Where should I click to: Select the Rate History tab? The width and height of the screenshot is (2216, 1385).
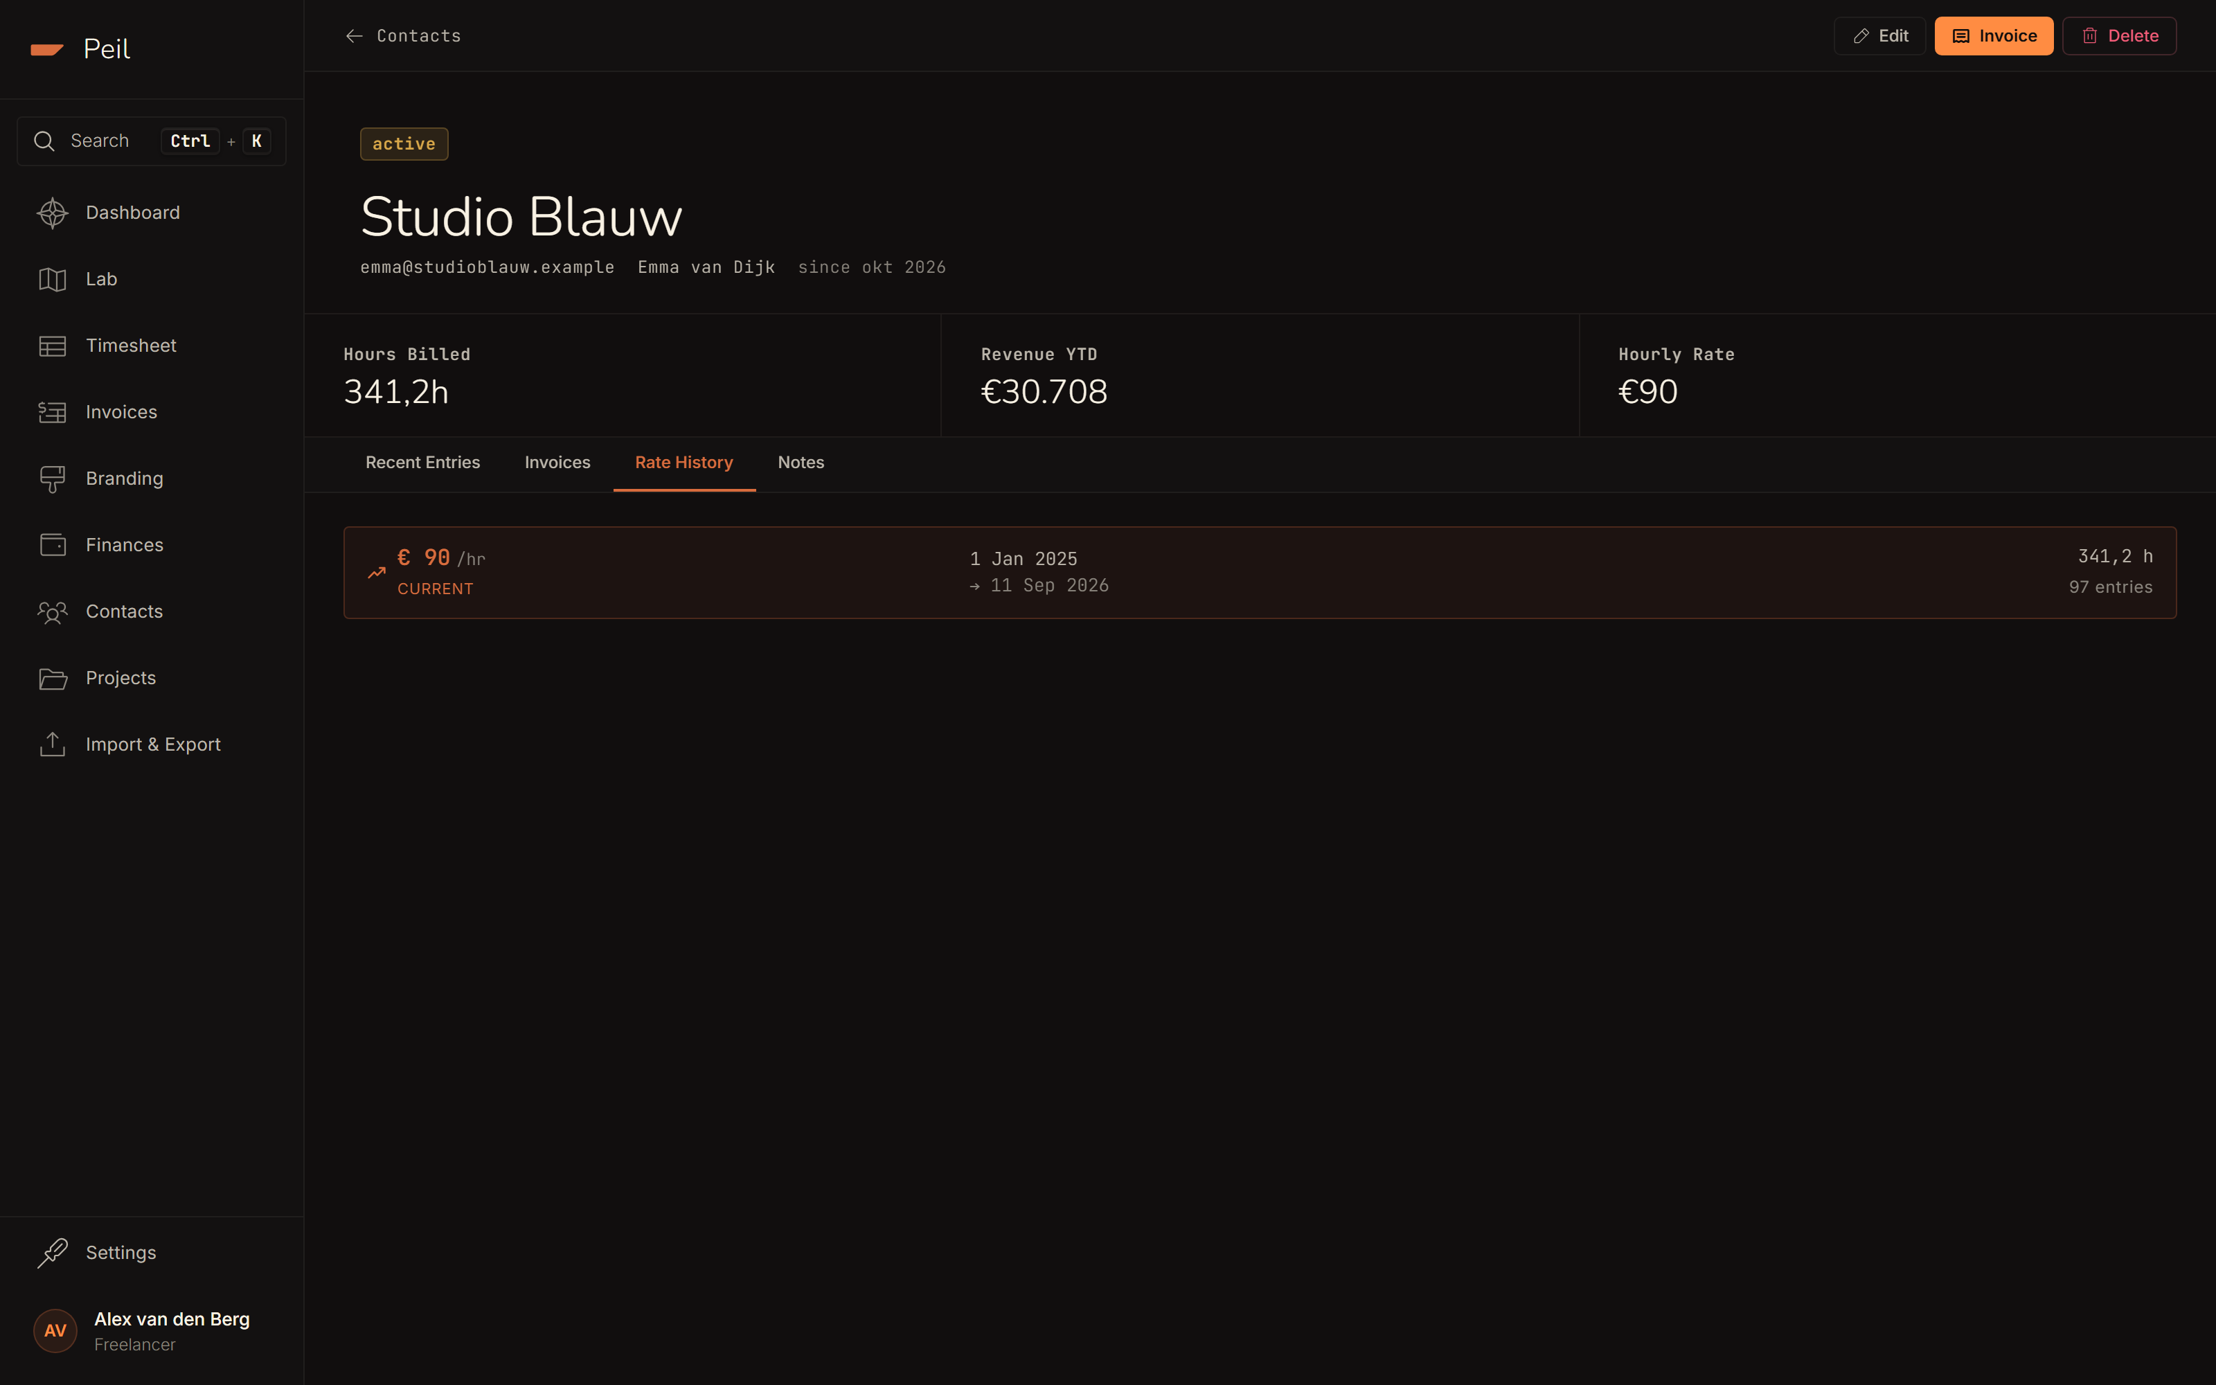[x=684, y=463]
